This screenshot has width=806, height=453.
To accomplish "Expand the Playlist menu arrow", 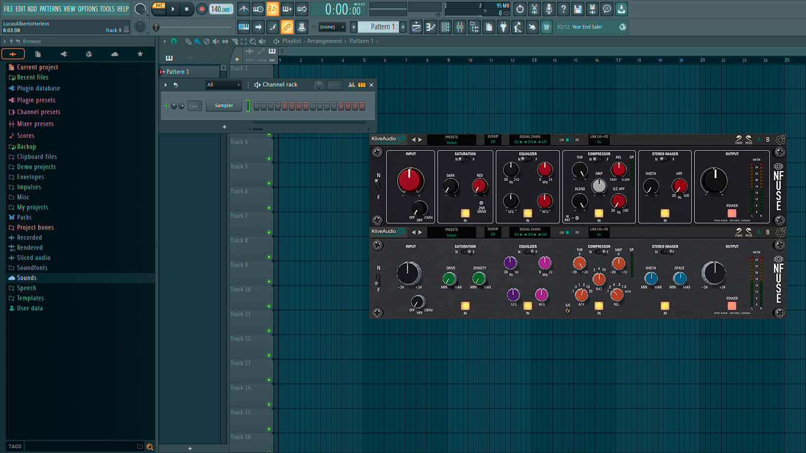I will 165,41.
